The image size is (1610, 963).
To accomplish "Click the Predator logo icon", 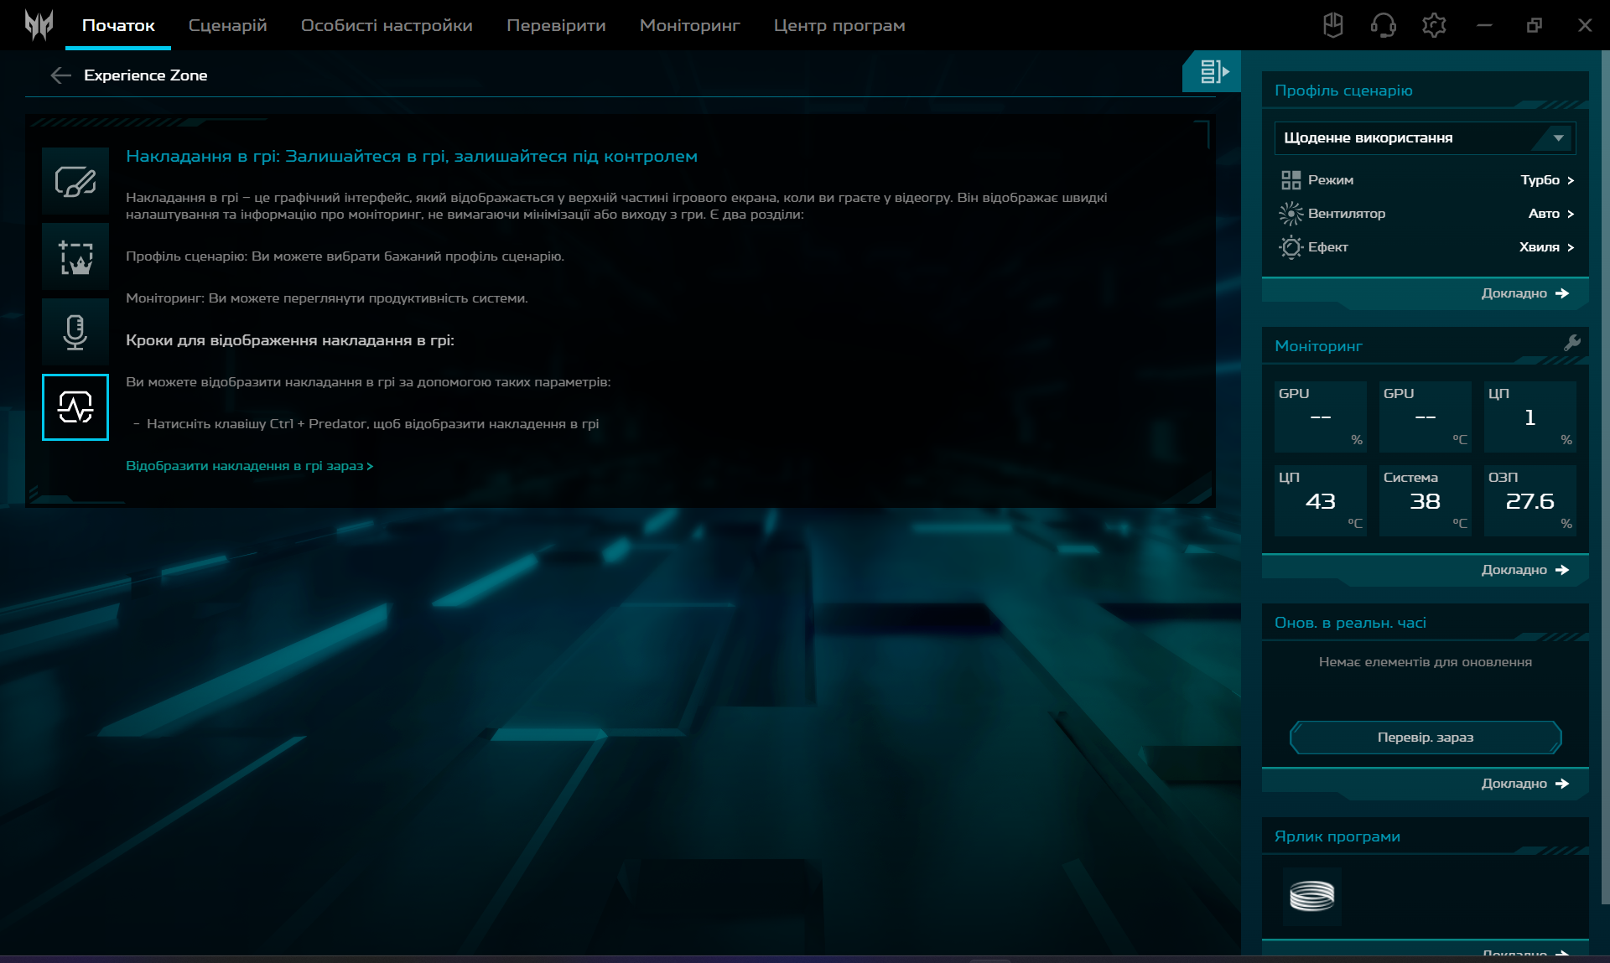I will (x=39, y=25).
